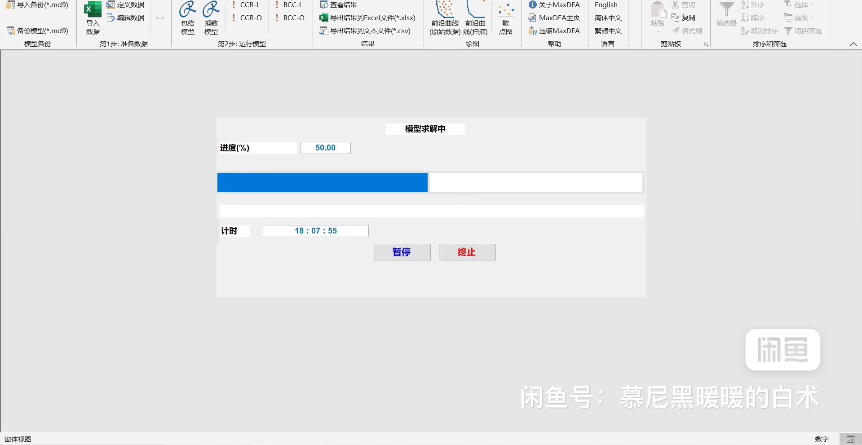The height and width of the screenshot is (445, 862).
Task: Switch to form view via status bar icon
Action: (x=850, y=439)
